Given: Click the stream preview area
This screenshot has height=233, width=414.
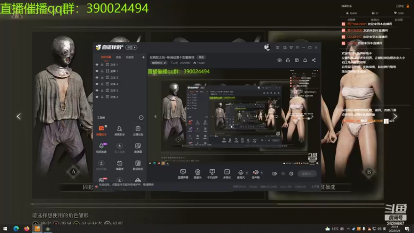Looking at the screenshot, I should tap(234, 117).
